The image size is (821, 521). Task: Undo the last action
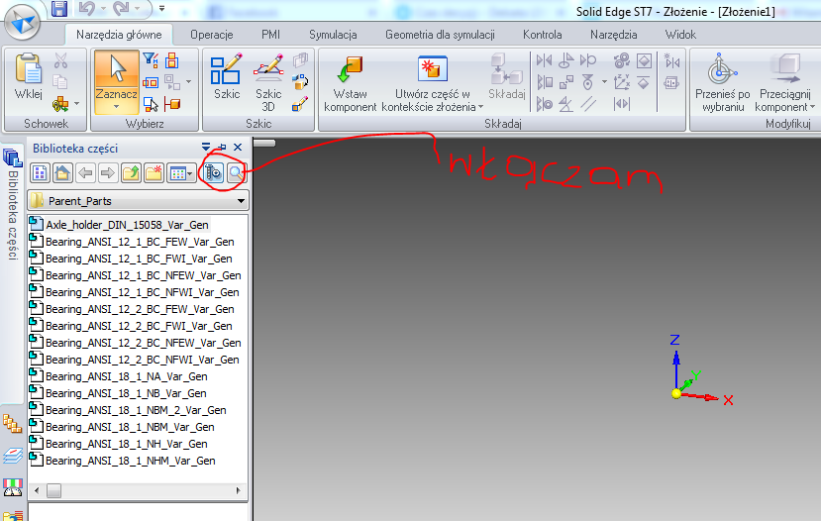point(87,8)
